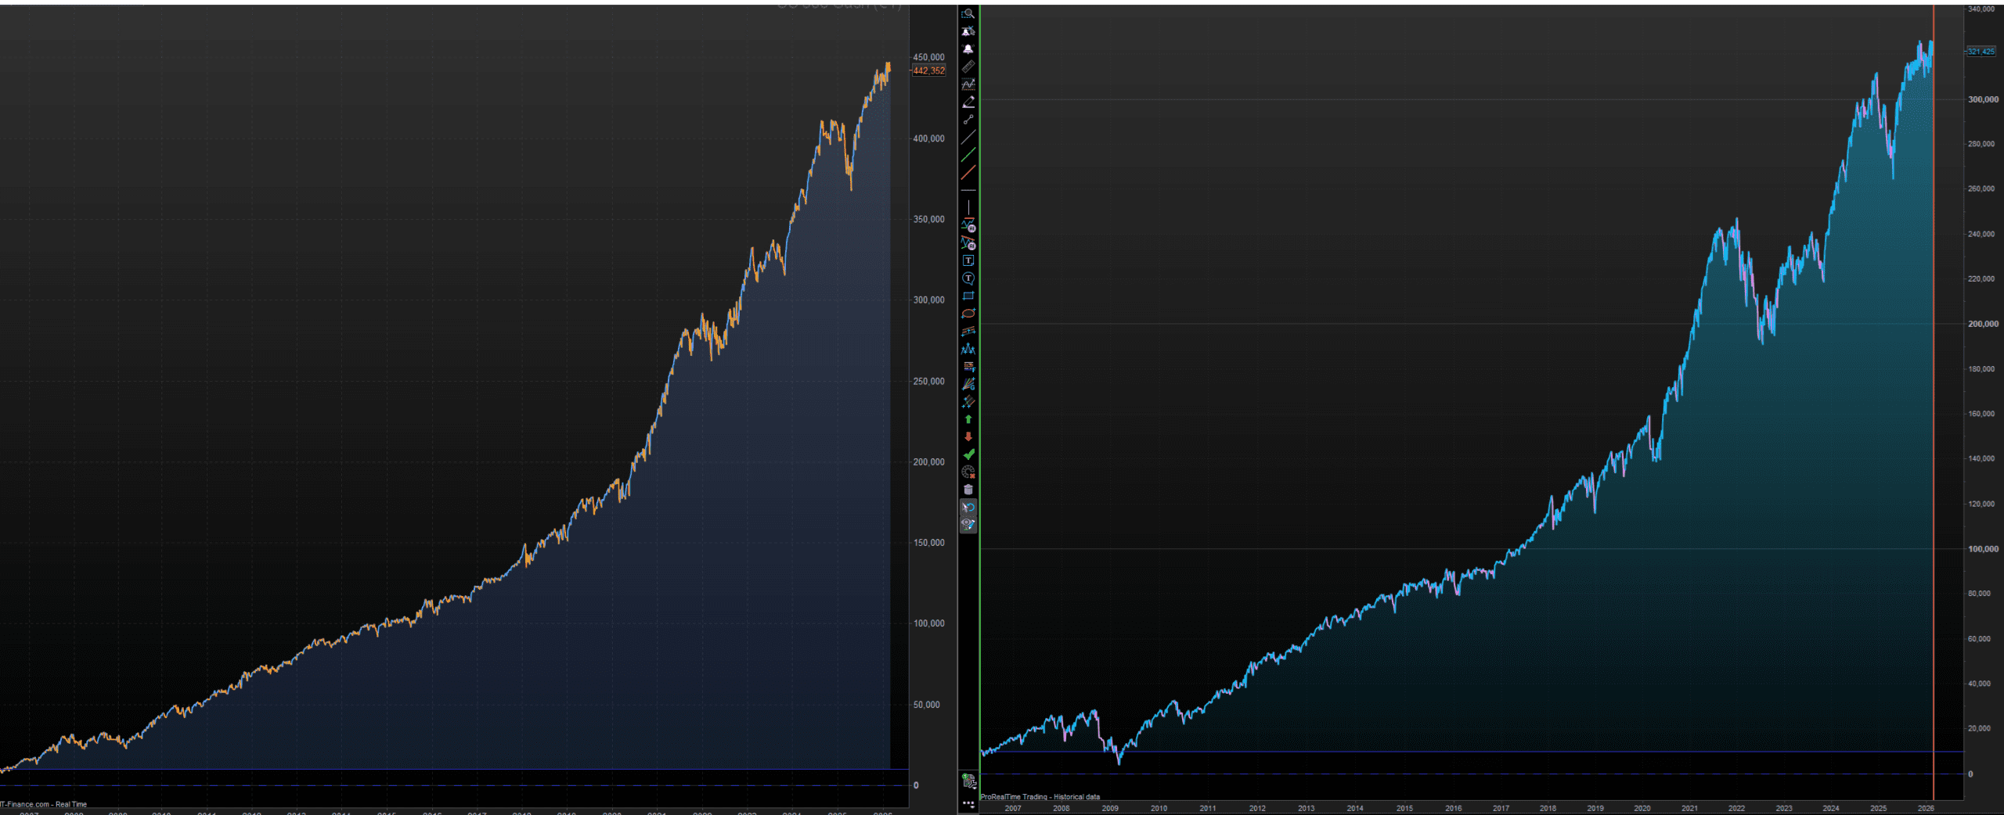
Task: Click the ProRealTime Trading Historical data label
Action: click(x=1040, y=797)
